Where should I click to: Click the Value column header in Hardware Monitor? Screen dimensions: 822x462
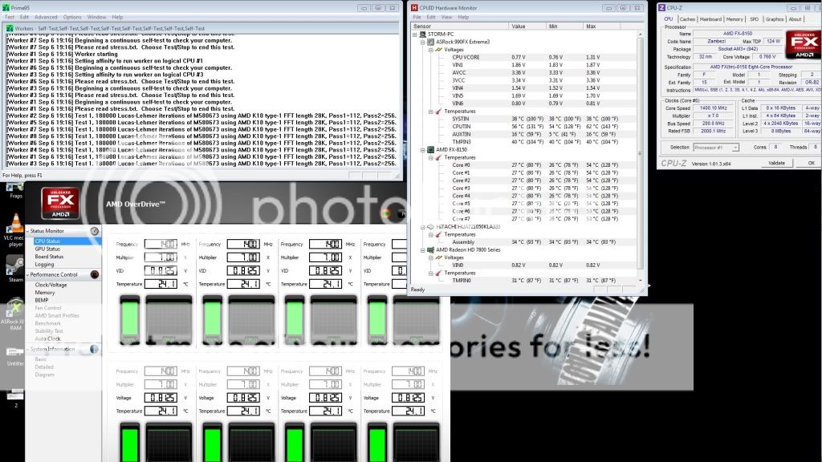(527, 26)
